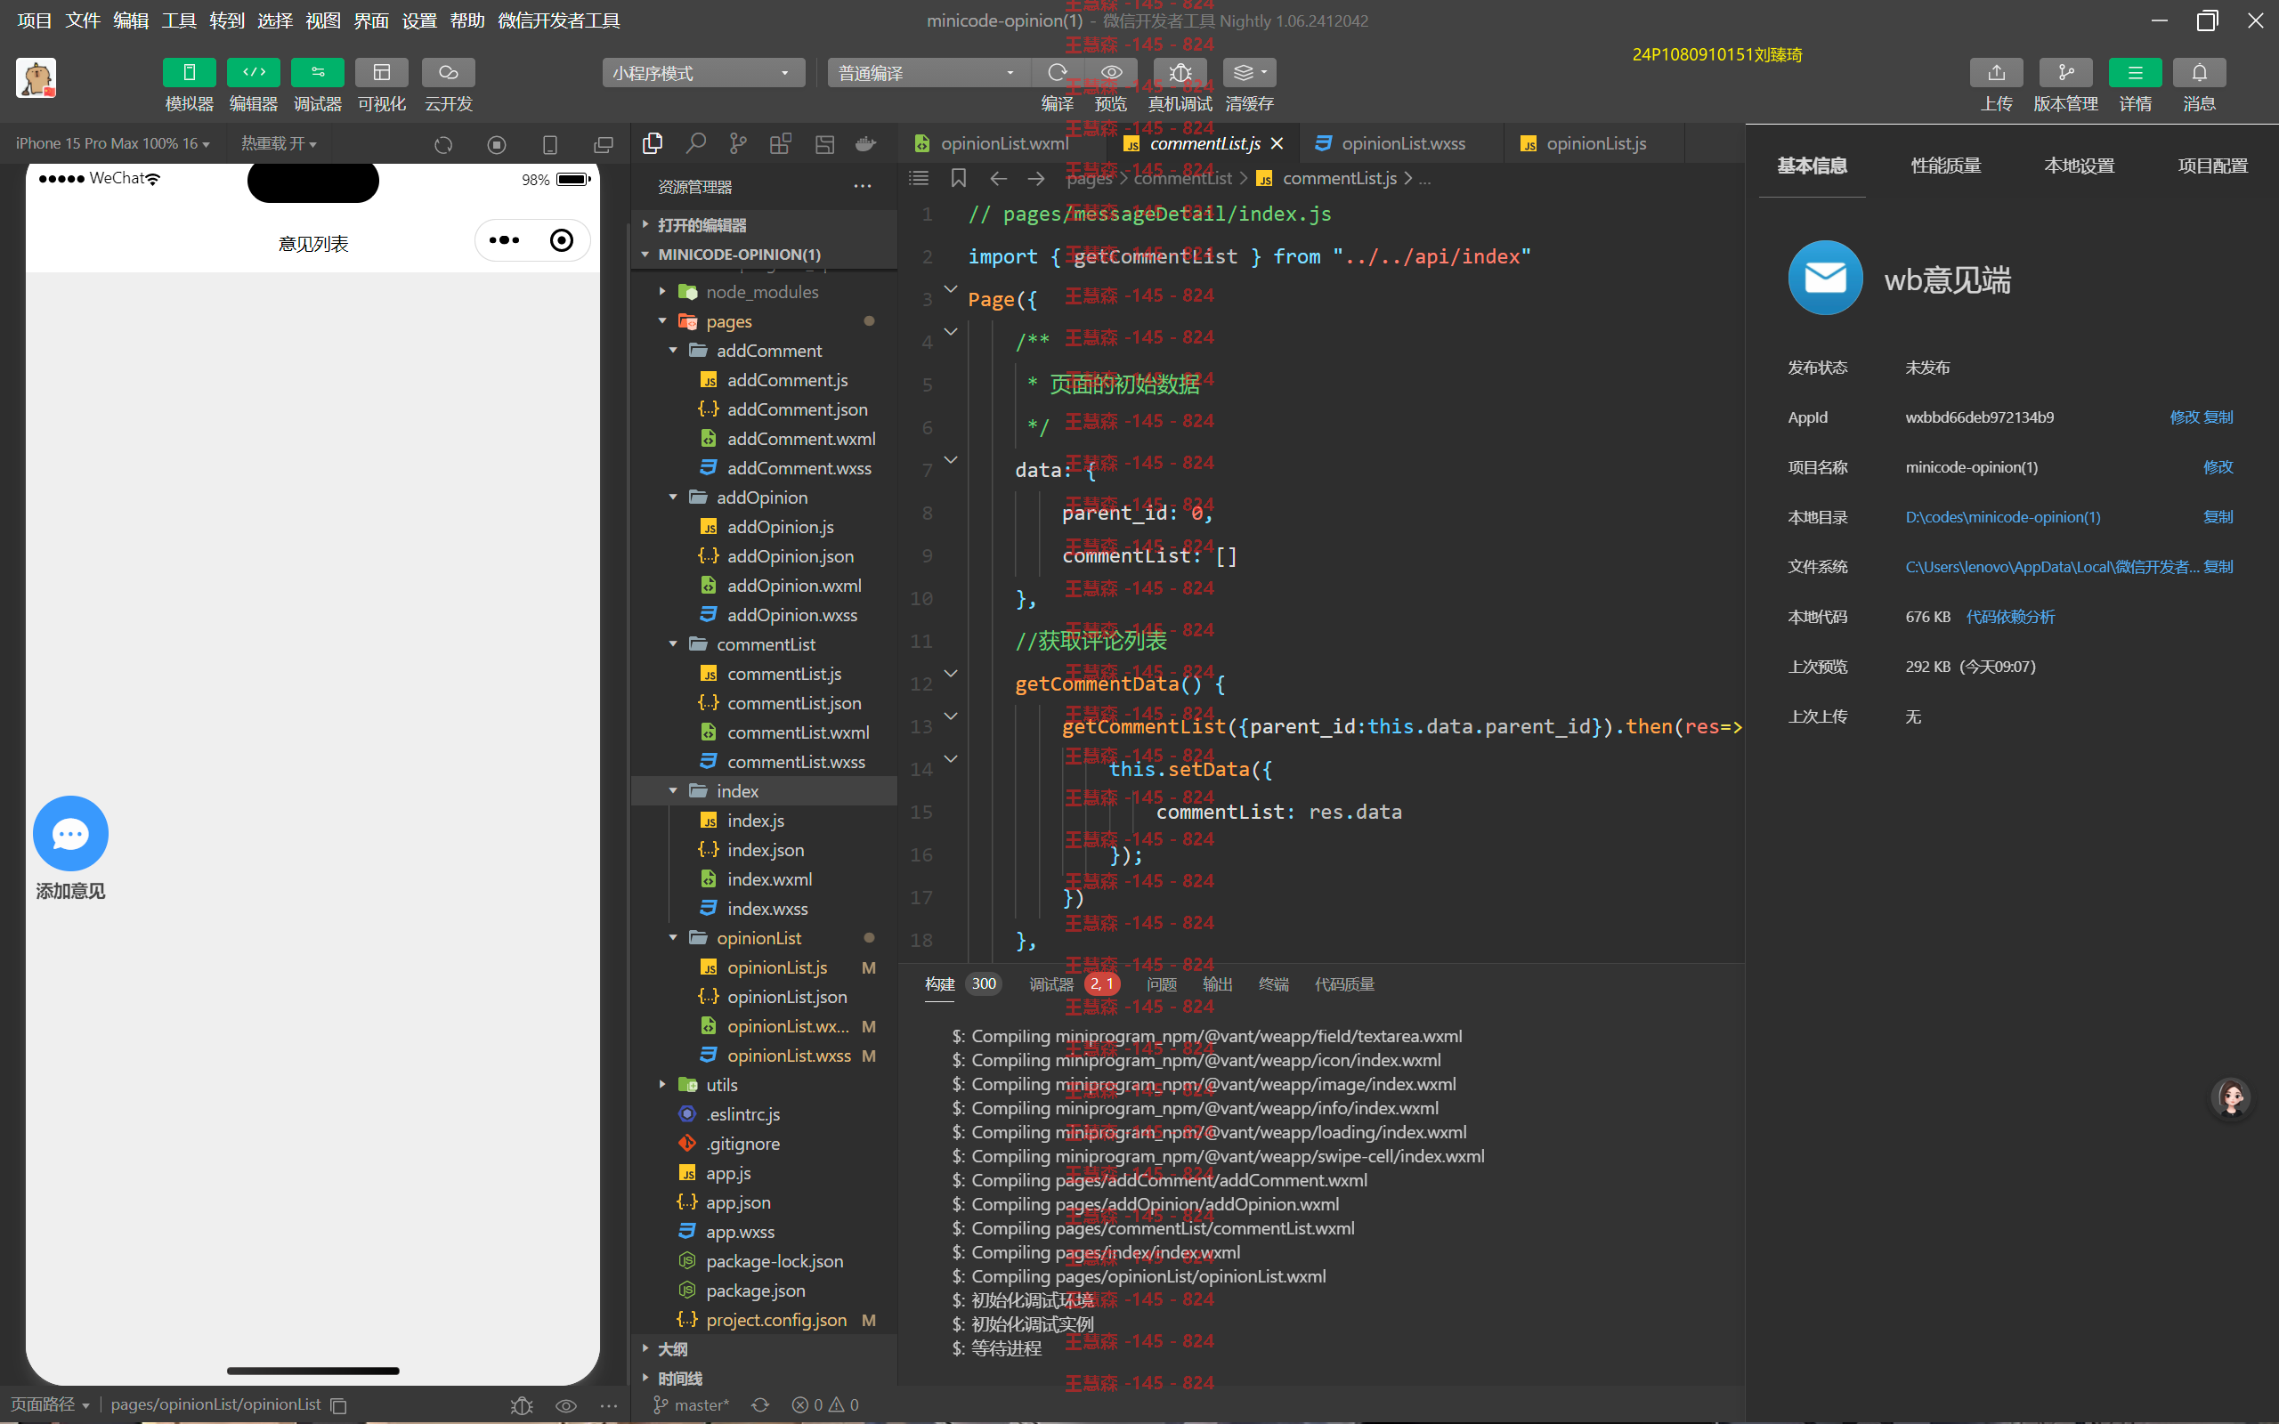
Task: Refresh the simulator
Action: (443, 144)
